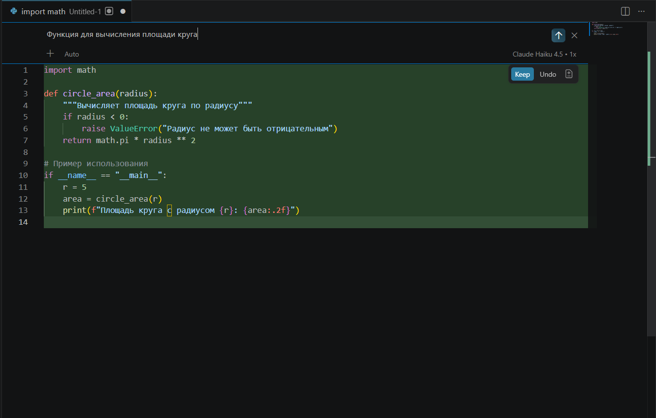This screenshot has width=656, height=418.
Task: Click the docstring 'Вычисляет площадь круга по радиусу'
Action: pyautogui.click(x=158, y=105)
